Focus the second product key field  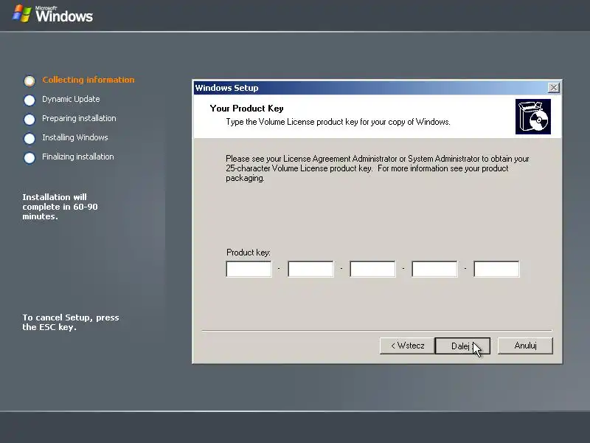pos(310,269)
